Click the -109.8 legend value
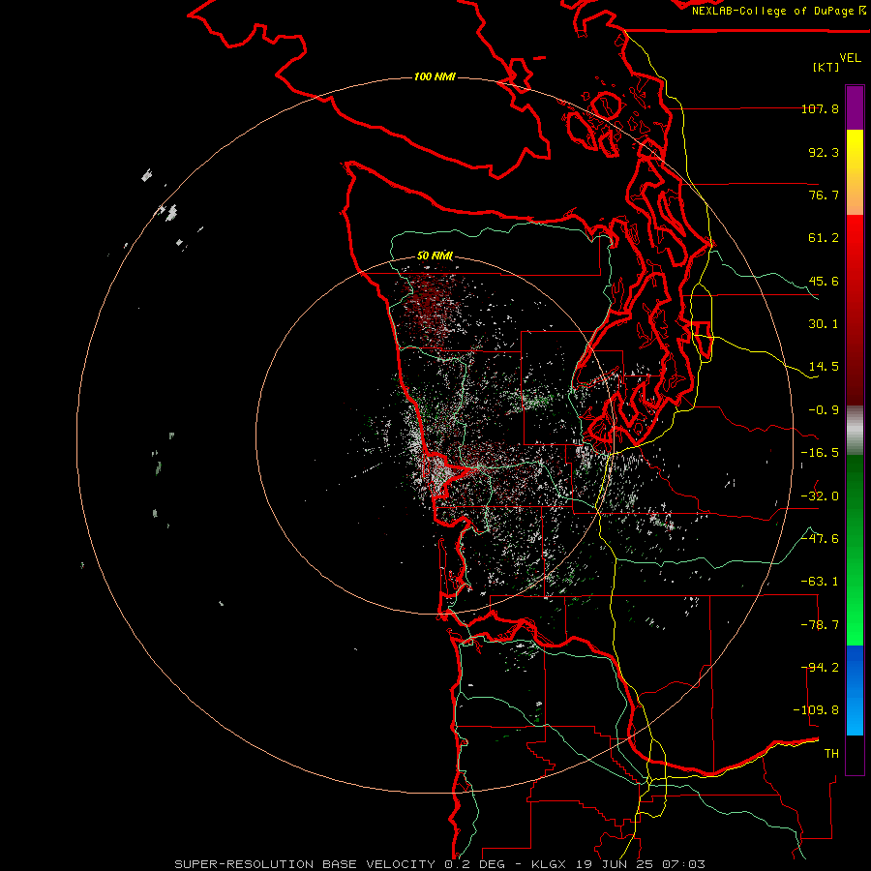 pos(816,710)
